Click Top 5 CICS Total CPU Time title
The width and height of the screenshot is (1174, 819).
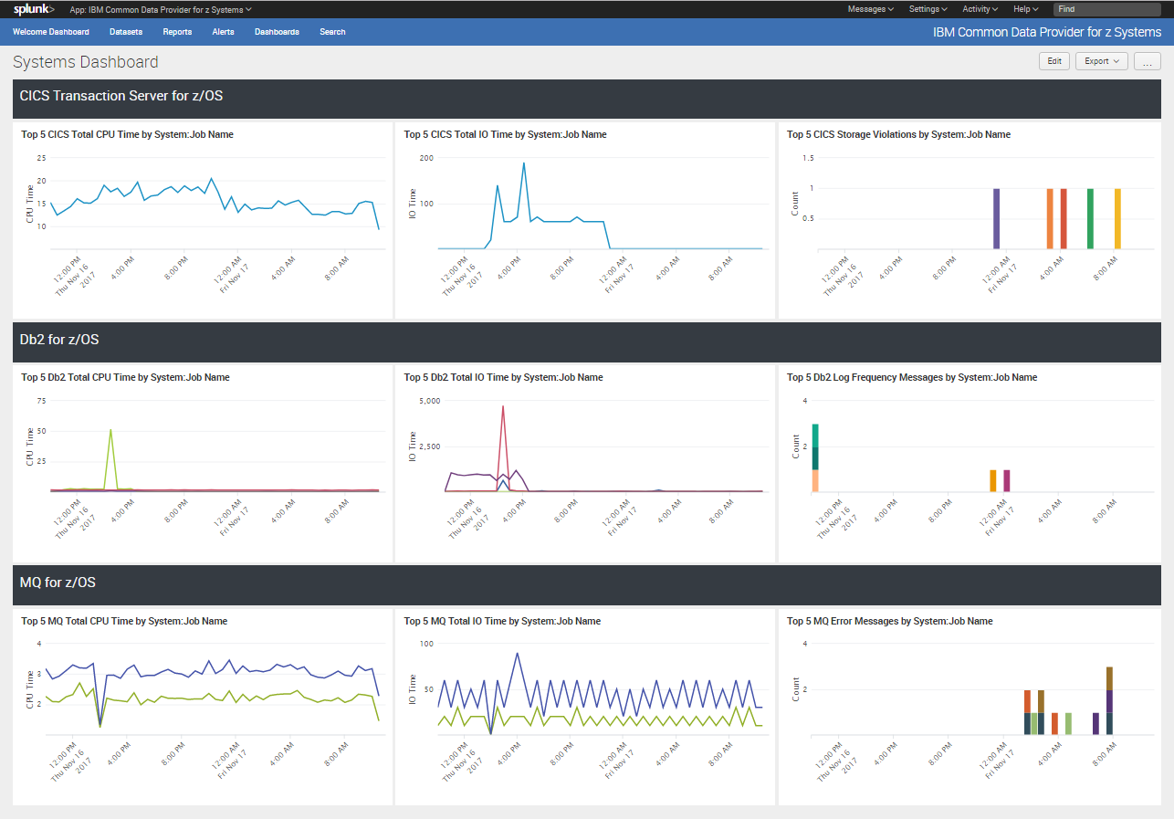[x=127, y=134]
